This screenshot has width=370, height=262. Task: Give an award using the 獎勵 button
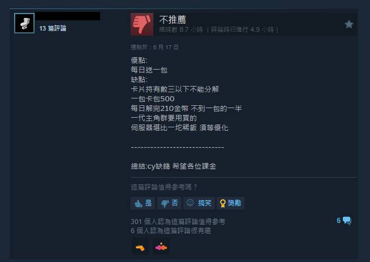[230, 203]
